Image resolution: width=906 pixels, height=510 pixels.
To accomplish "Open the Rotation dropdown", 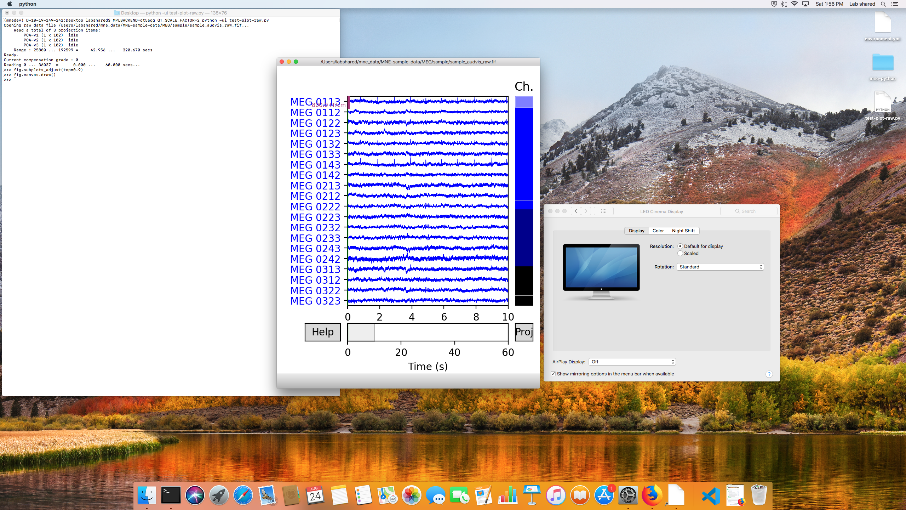I will [720, 267].
